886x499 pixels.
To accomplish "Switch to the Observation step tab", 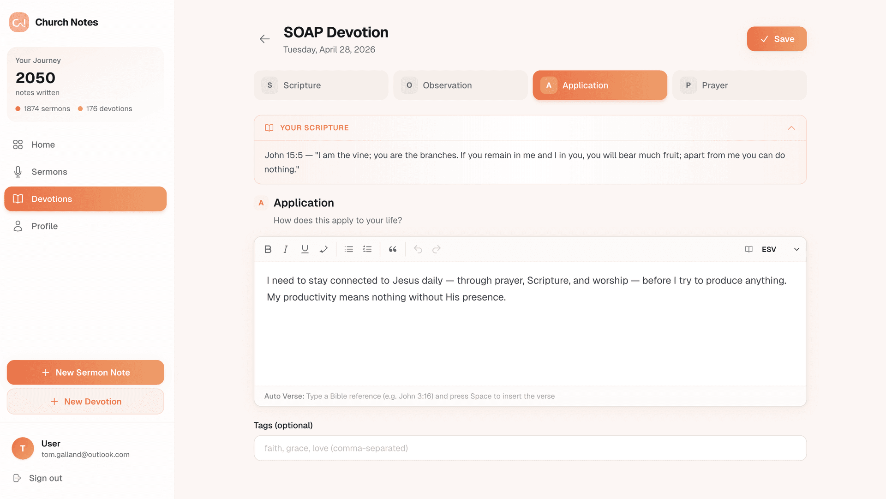I will (460, 85).
